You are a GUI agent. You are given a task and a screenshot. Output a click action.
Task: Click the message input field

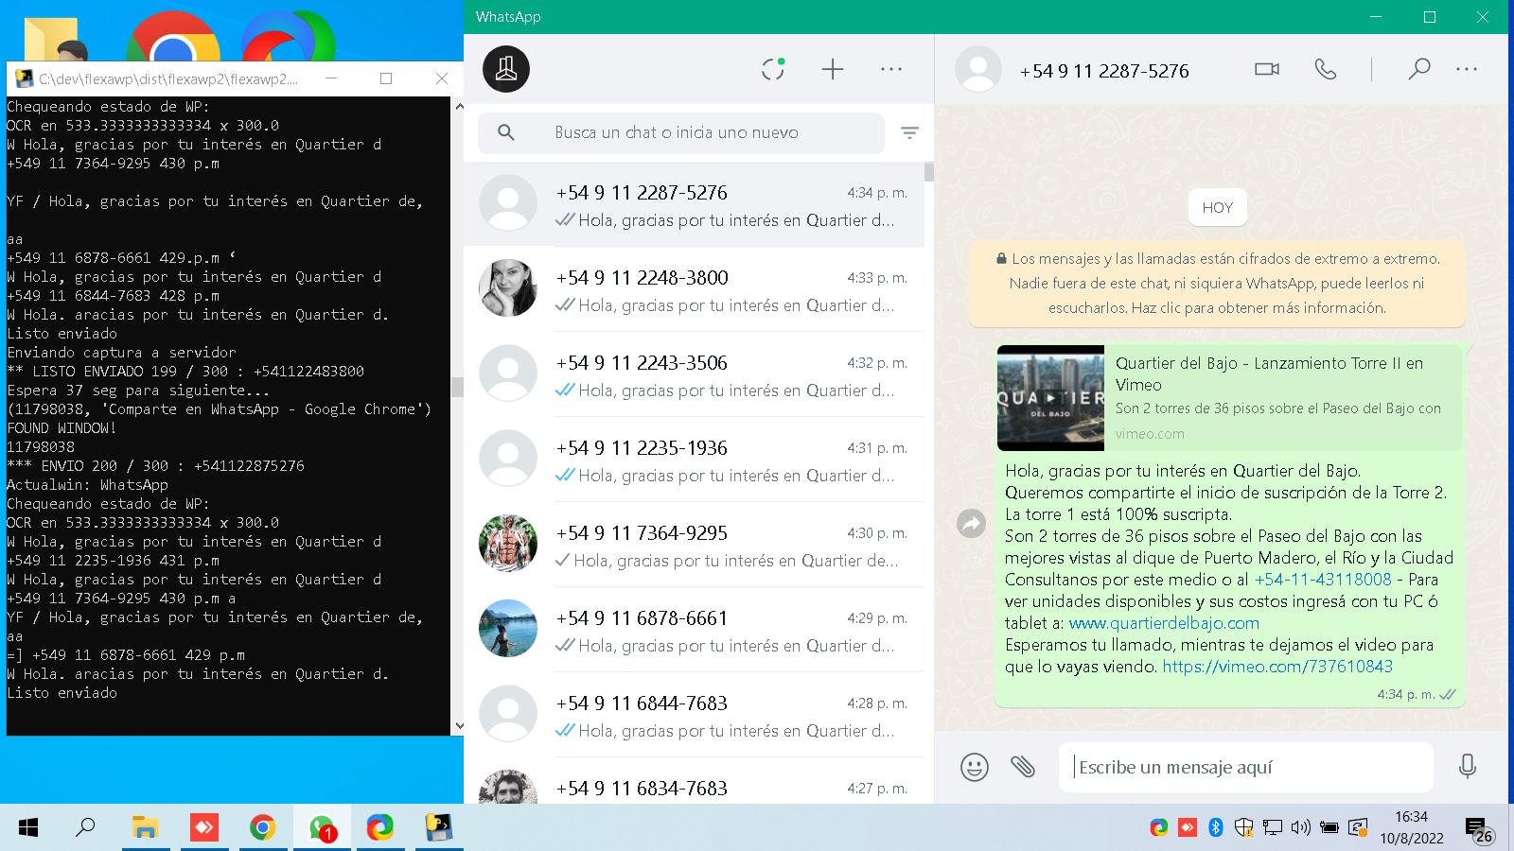1245,767
